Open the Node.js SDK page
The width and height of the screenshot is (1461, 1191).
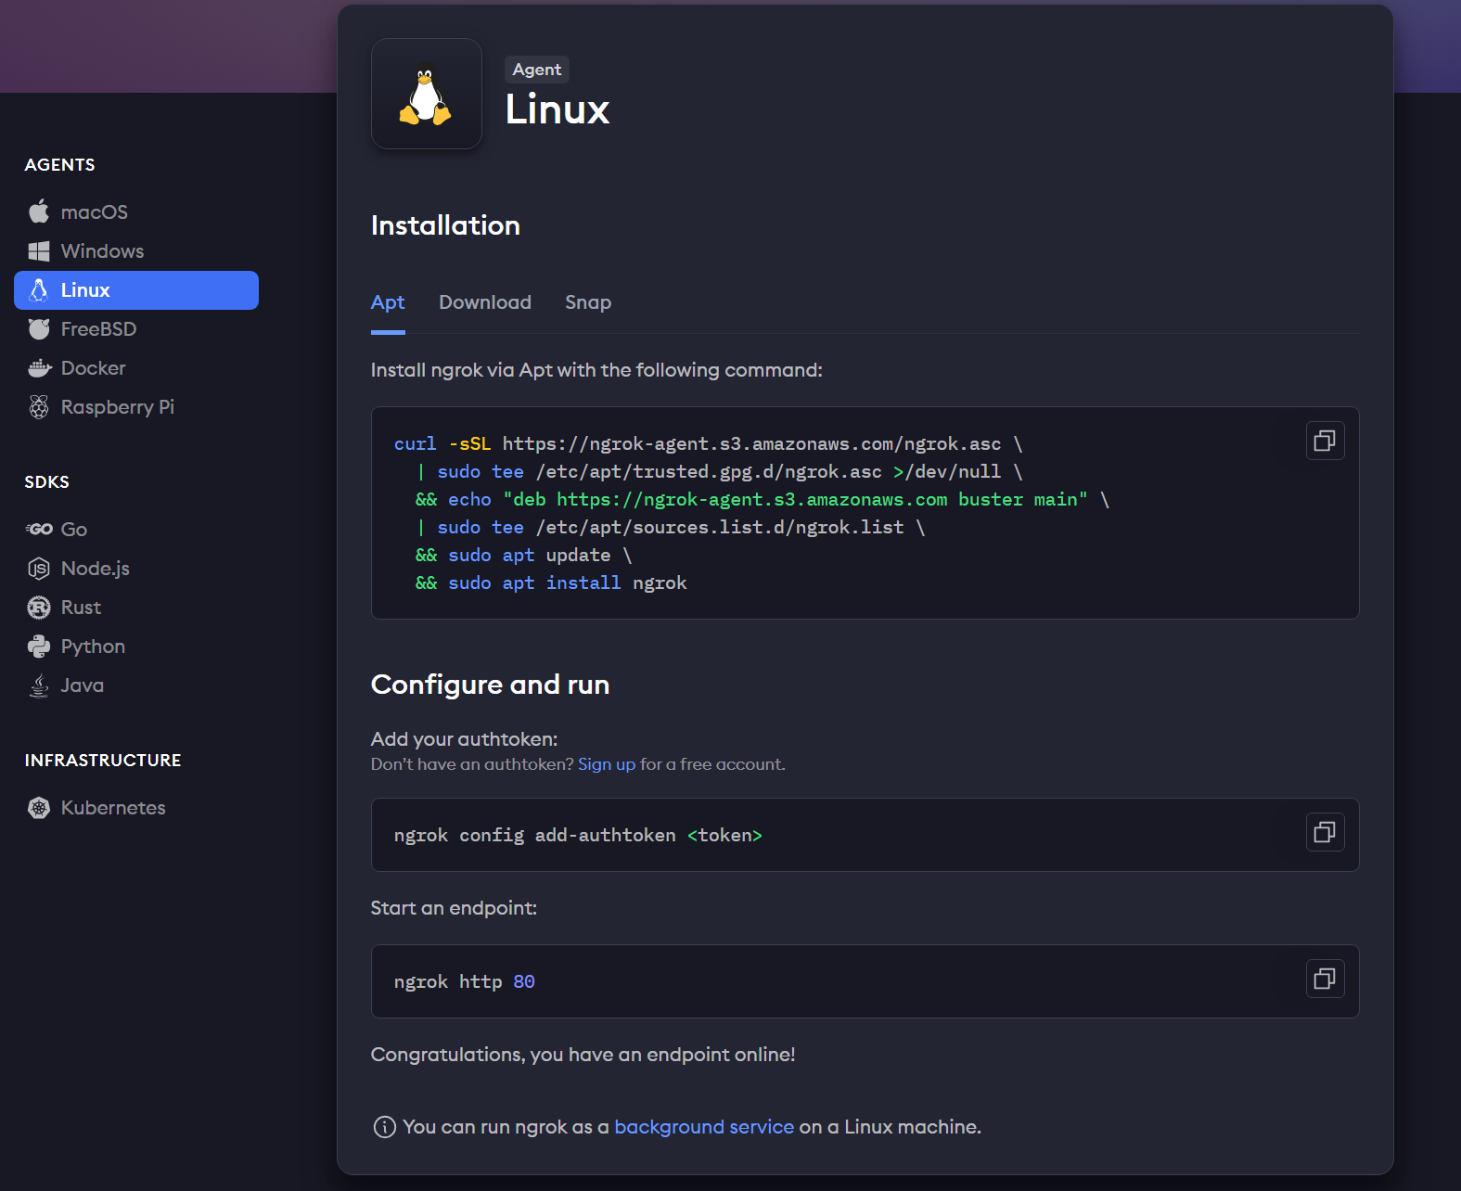(136, 569)
